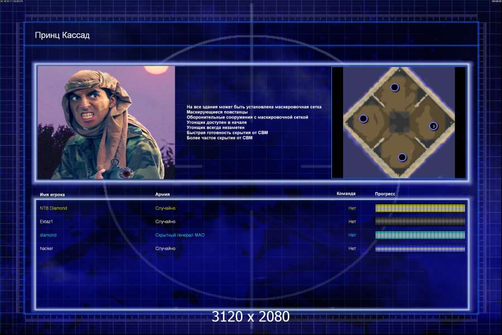Click army 'Скрытный генерал МАО'

[180, 235]
